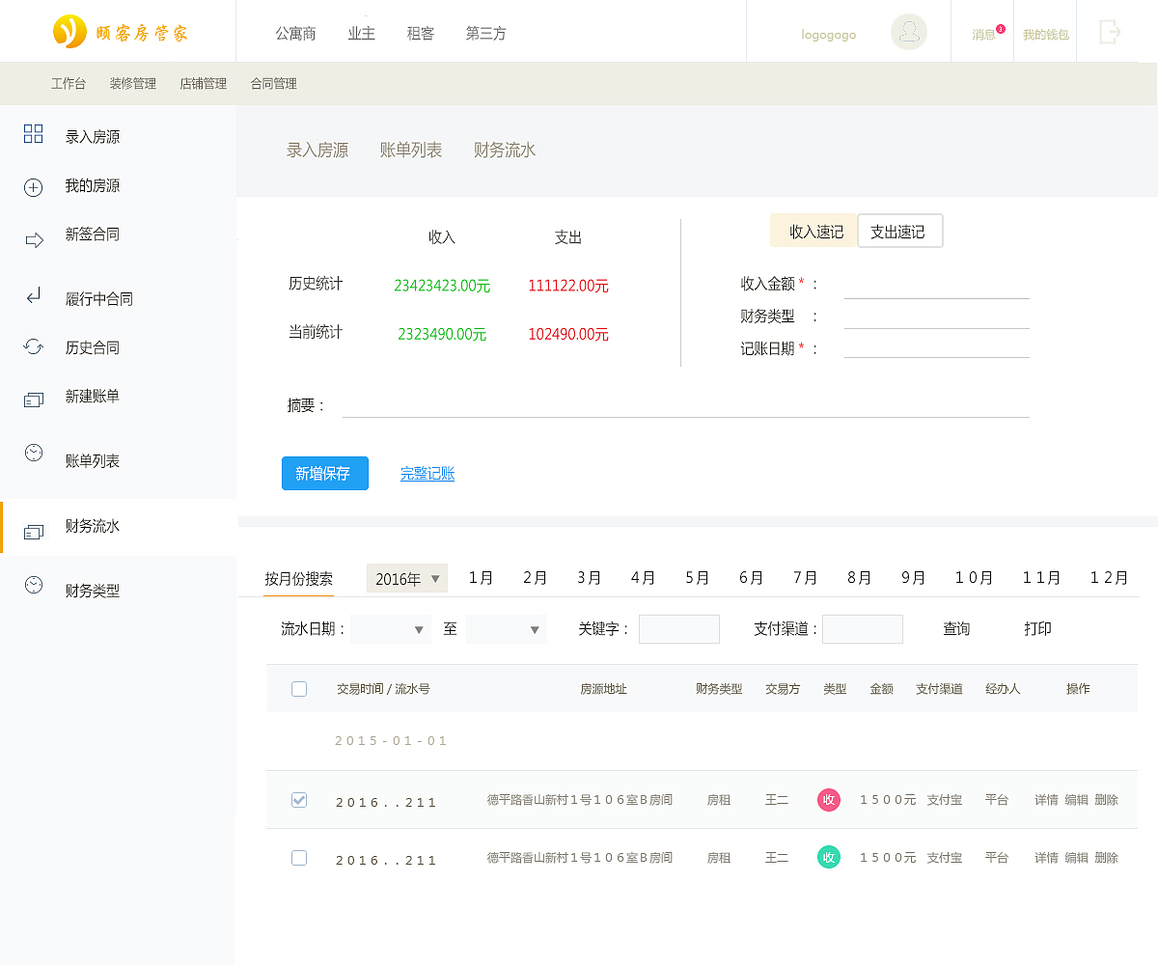Select the 账单列表 tab
The image size is (1158, 965).
coord(410,150)
